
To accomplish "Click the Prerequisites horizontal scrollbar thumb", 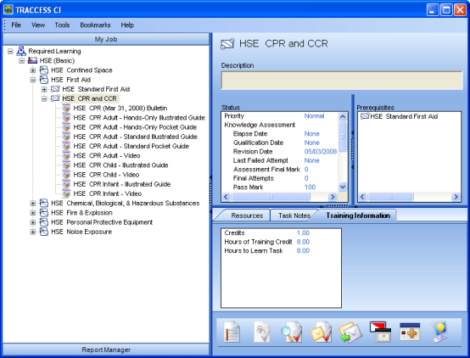I will [x=390, y=197].
